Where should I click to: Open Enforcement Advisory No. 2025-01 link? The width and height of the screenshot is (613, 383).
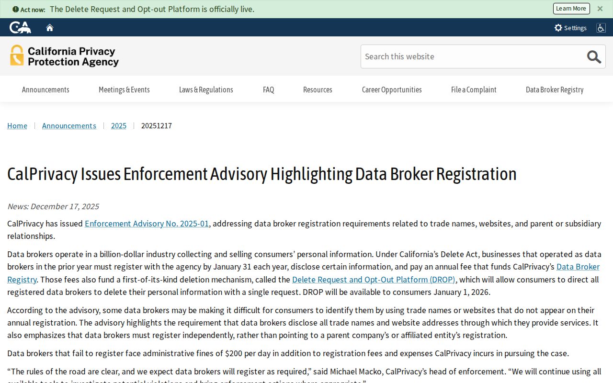point(147,224)
